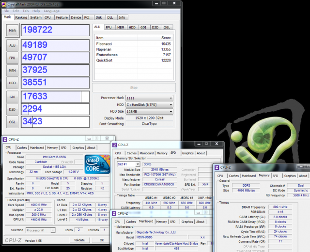The width and height of the screenshot is (310, 252).
Task: Click the Fibonacci row in score list
Action: tap(134, 44)
